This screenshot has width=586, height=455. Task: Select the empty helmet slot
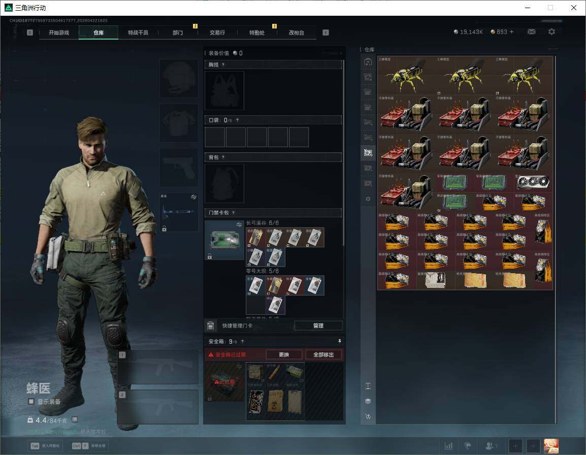coord(179,78)
